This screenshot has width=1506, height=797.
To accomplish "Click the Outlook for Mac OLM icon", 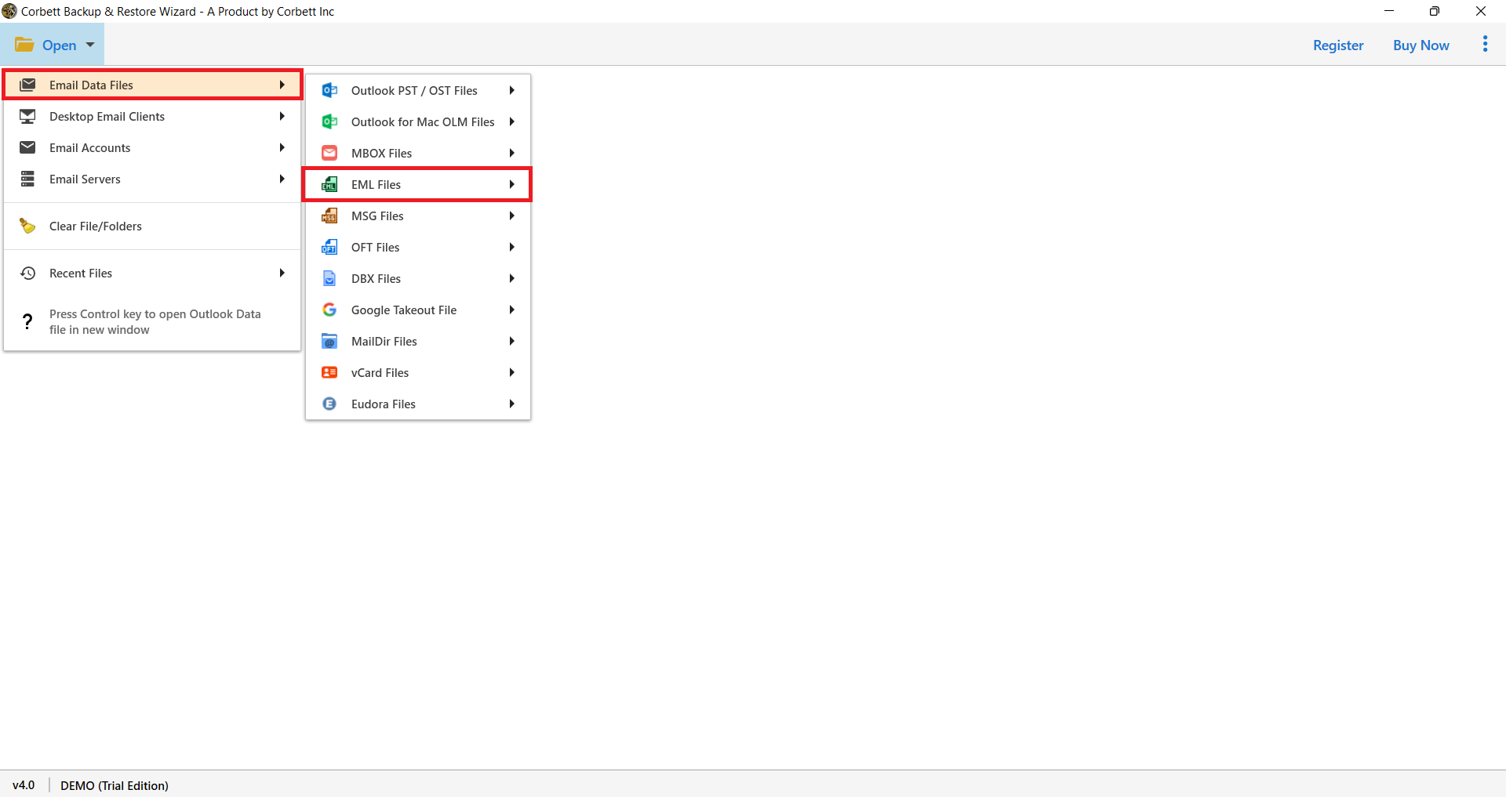I will [329, 121].
